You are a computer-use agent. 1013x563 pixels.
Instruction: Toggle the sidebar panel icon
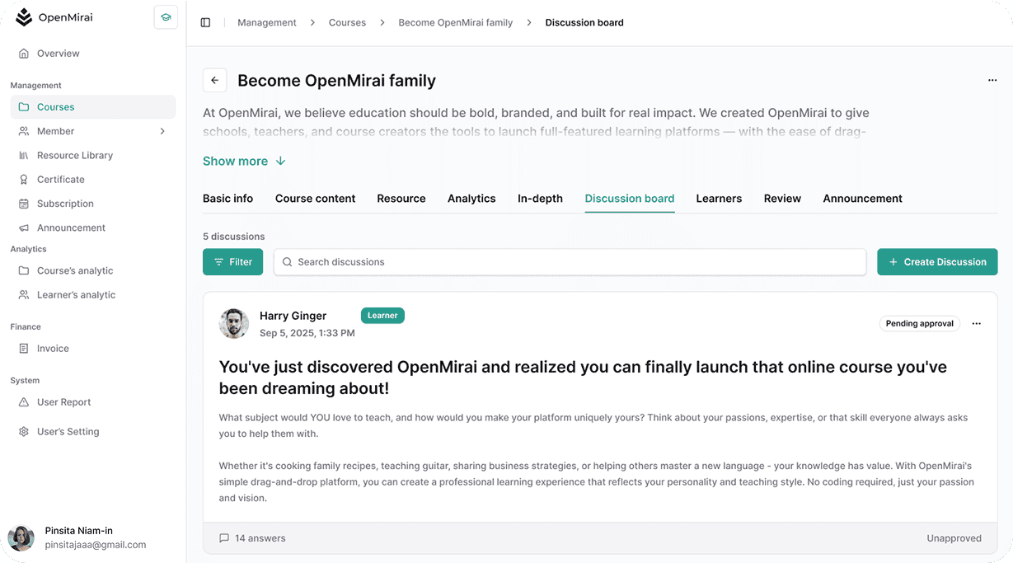[x=205, y=22]
